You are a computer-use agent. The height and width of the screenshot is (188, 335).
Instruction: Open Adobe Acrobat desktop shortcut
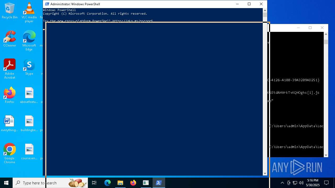pyautogui.click(x=10, y=69)
